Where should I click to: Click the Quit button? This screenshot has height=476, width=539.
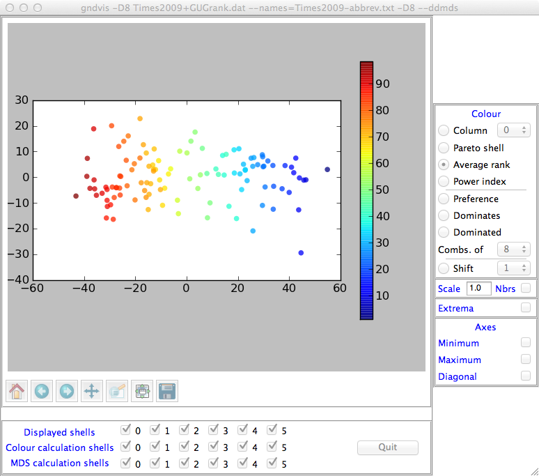tap(388, 447)
